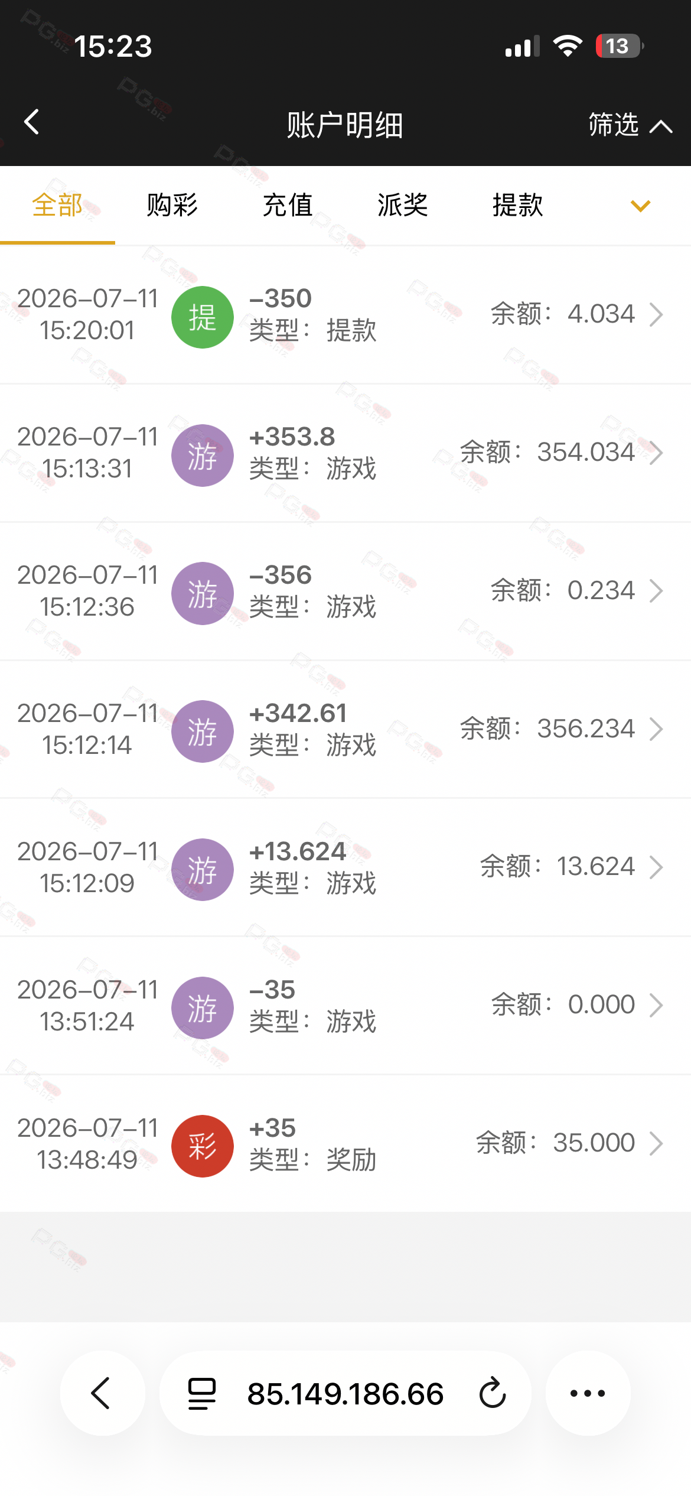Select the 全部 tab
691x1496 pixels.
tap(57, 205)
